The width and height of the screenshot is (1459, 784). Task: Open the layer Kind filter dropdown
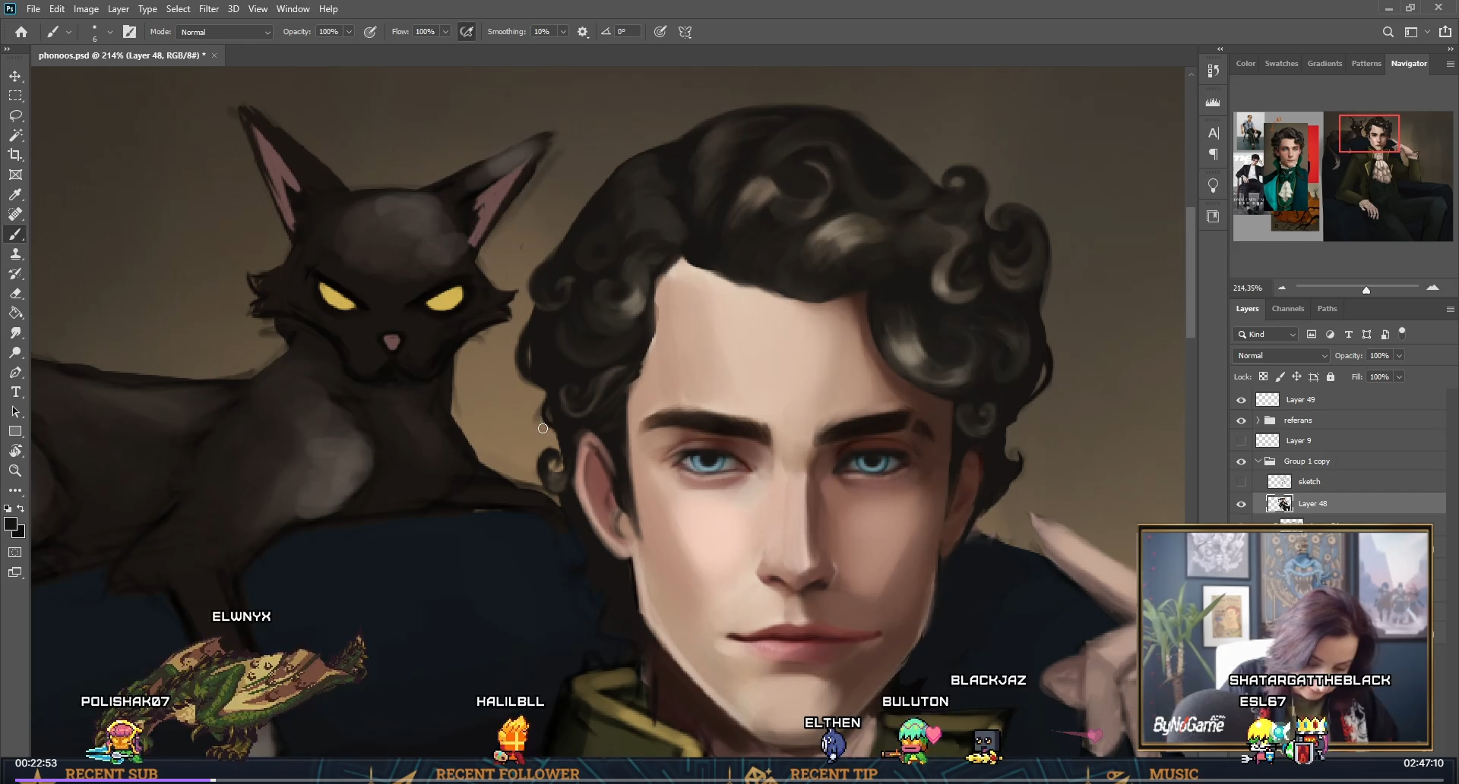1265,335
